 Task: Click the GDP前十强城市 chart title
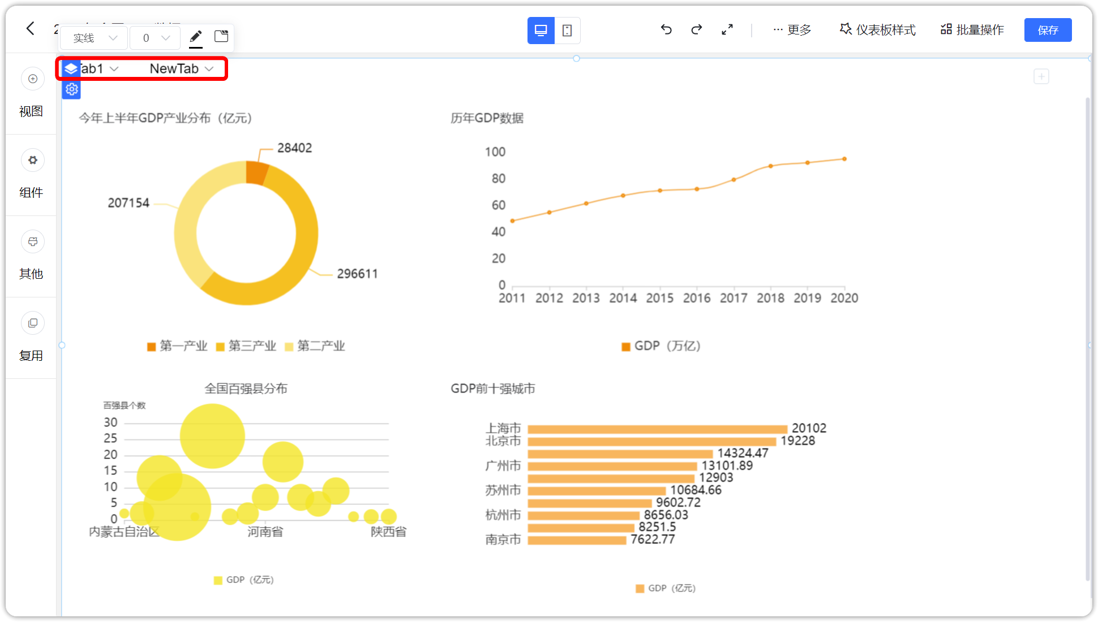tap(492, 388)
